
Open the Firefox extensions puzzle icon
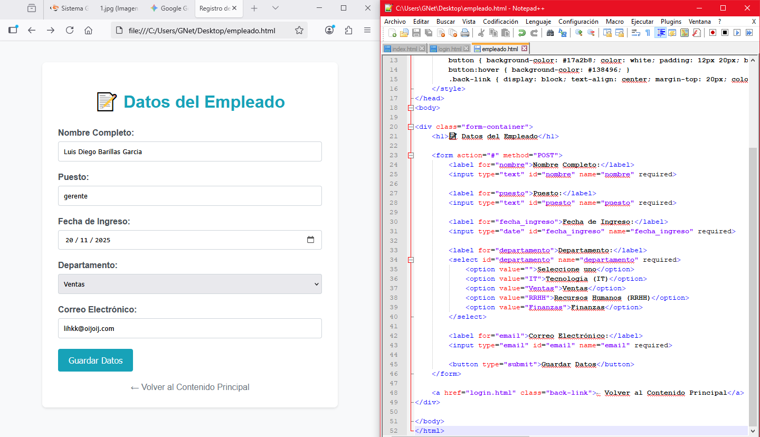pyautogui.click(x=348, y=31)
